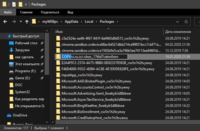Select folder chrome.sandbox.xrdevice88ac6d521dbb
Viewport: 200px width, 131px height.
[111, 45]
